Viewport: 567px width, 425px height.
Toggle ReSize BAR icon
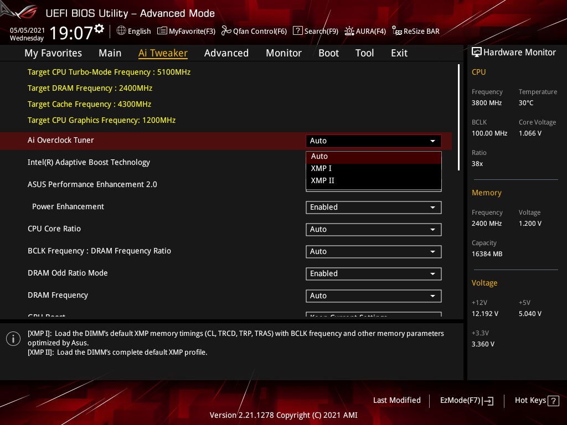tap(397, 31)
